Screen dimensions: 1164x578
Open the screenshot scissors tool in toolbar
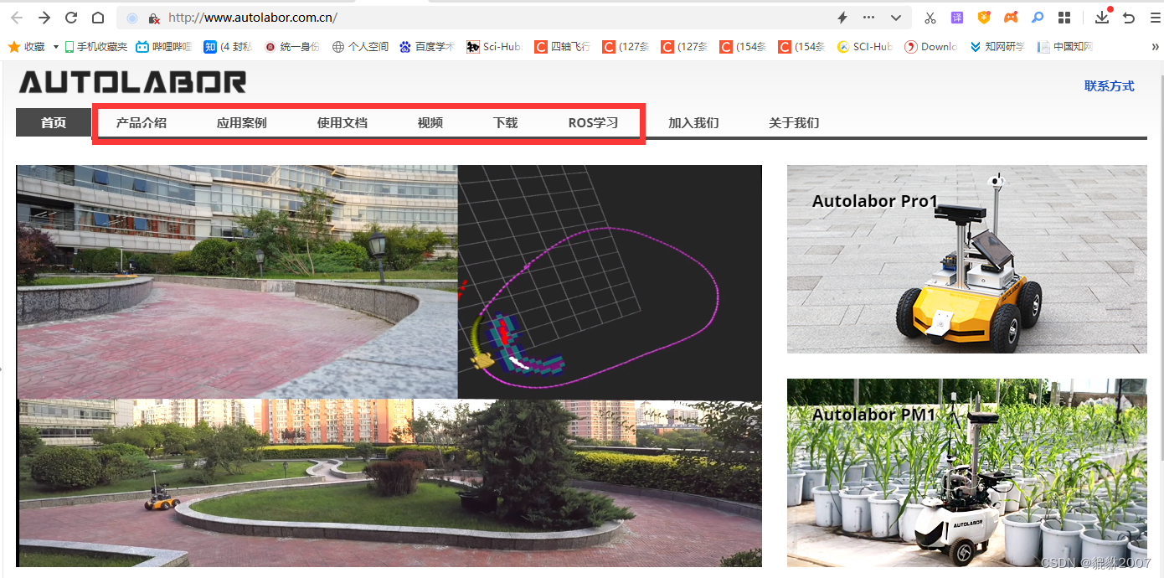930,17
